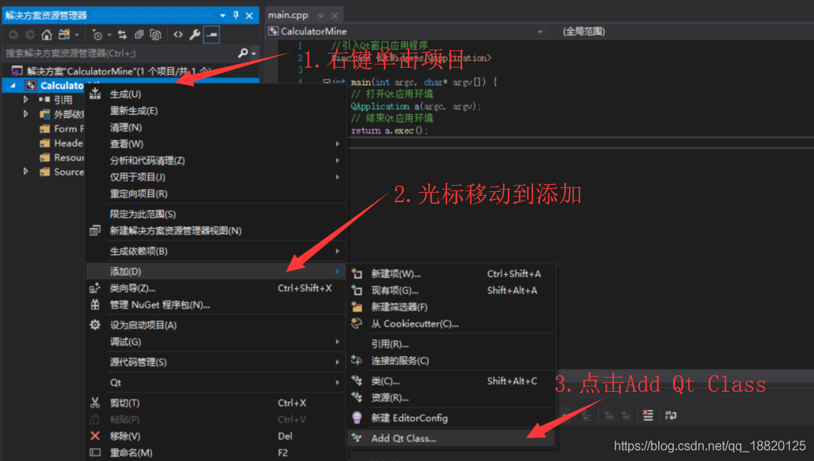Viewport: 814px width, 461px height.
Task: Choose 生成(U) Build in context menu
Action: coord(216,94)
